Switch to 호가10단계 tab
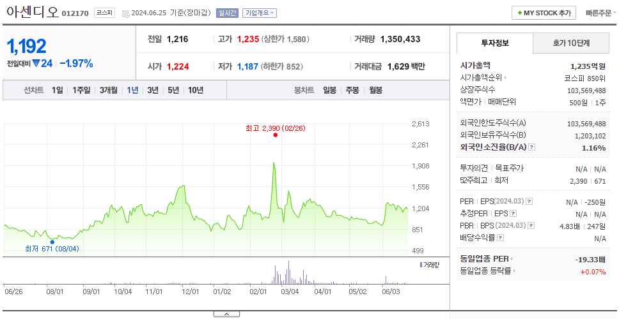This screenshot has height=319, width=619. (x=571, y=43)
